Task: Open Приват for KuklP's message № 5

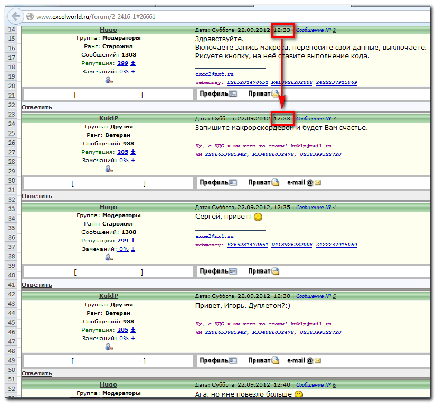Action: coord(263,361)
